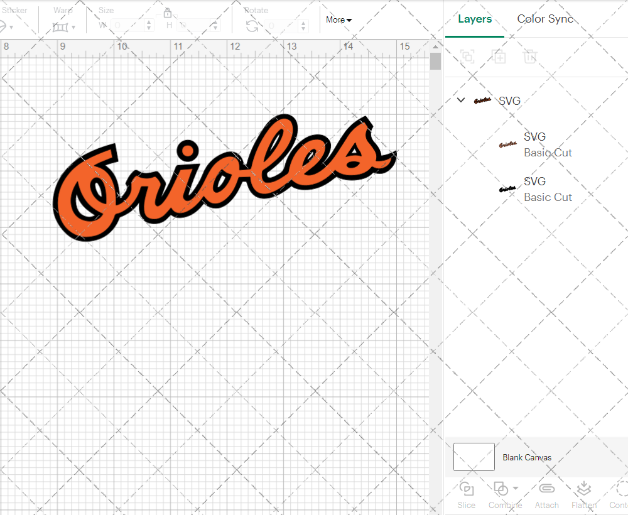
Task: Switch to the Color Sync tab
Action: pos(545,19)
